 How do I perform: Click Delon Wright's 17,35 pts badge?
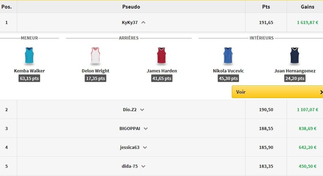(x=95, y=79)
